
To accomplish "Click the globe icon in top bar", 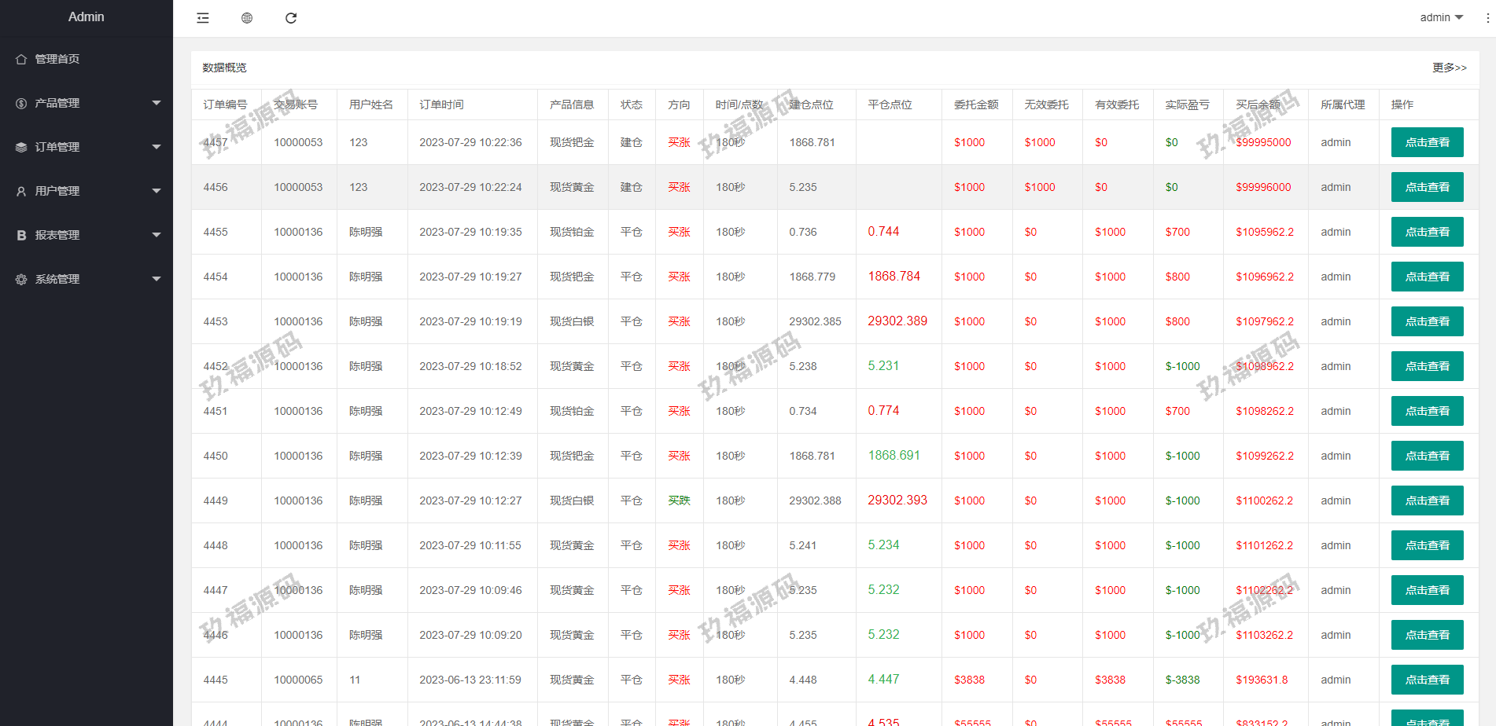I will coord(247,18).
